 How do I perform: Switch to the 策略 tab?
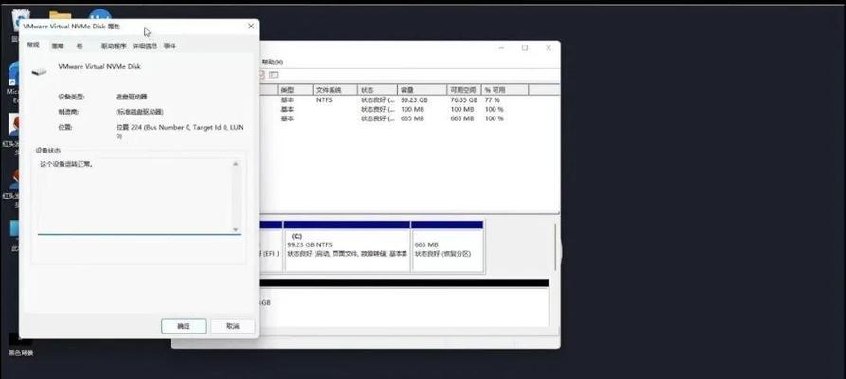click(x=57, y=46)
